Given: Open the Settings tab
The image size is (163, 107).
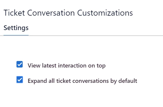Looking at the screenshot, I should click(x=16, y=28).
